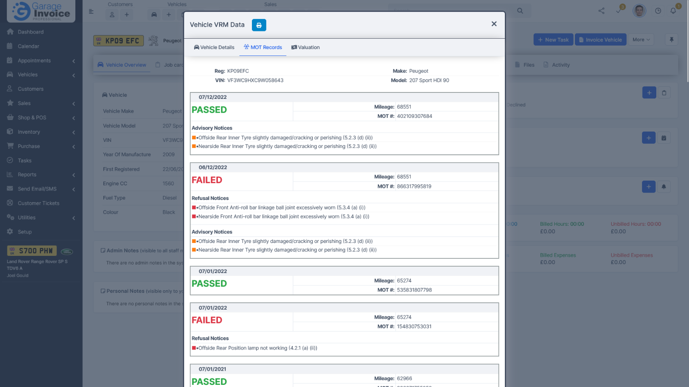The height and width of the screenshot is (387, 689).
Task: Click the share icon in the top bar
Action: point(601,11)
